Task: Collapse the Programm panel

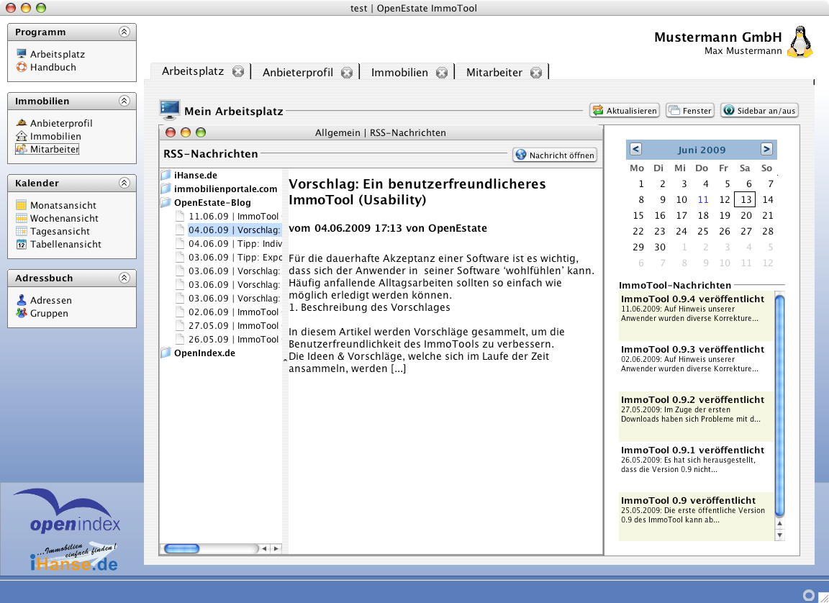Action: point(124,32)
